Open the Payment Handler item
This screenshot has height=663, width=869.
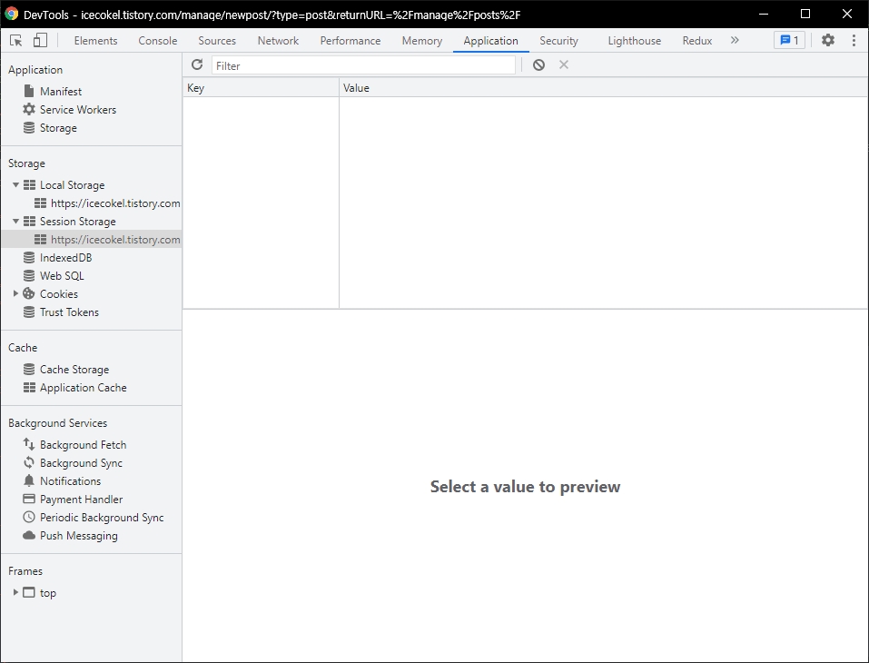81,500
